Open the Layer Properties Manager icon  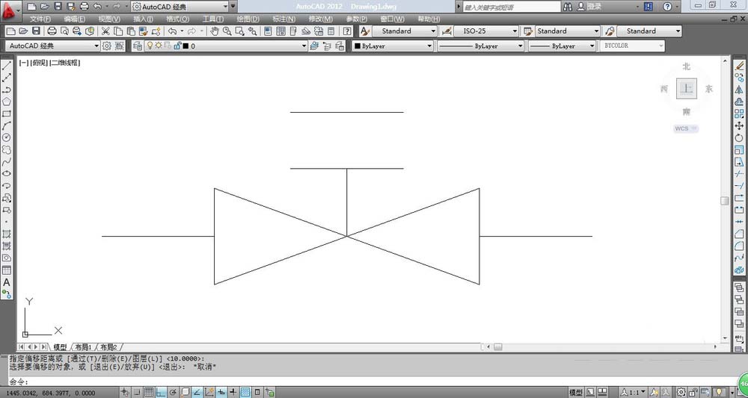(138, 46)
